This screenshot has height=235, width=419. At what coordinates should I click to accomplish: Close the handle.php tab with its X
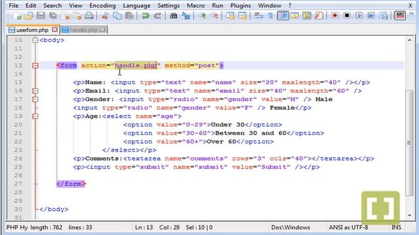(103, 29)
